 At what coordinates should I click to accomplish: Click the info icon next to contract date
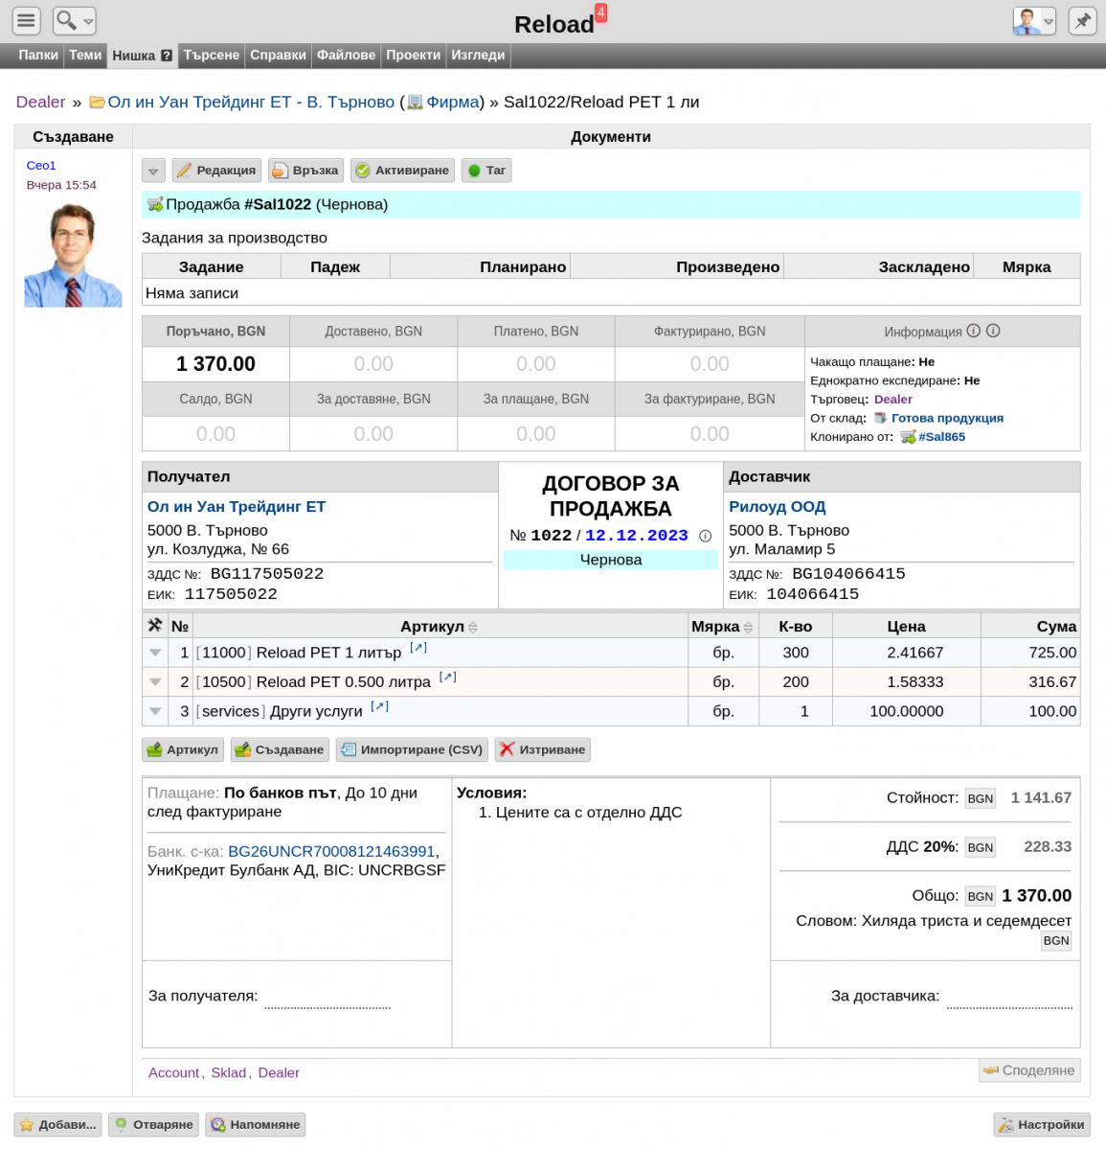point(706,536)
